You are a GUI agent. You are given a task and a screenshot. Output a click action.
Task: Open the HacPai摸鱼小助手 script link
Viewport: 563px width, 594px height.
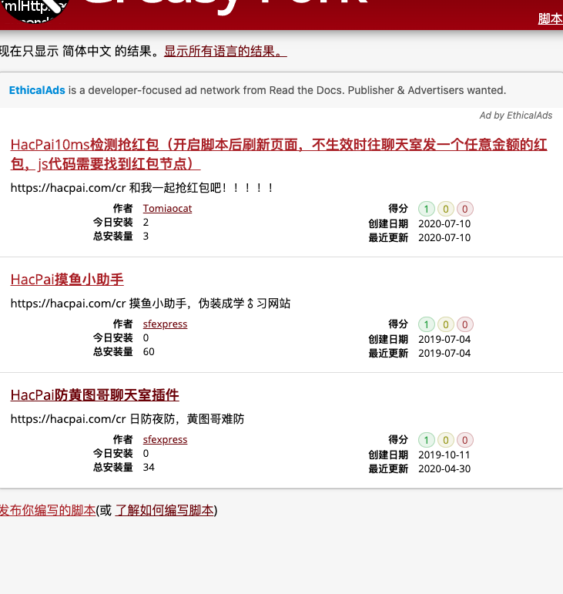[67, 279]
